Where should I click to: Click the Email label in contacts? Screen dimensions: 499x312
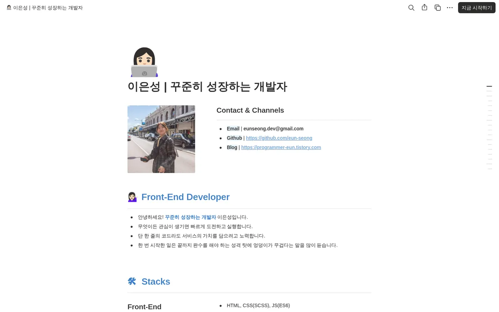(x=233, y=129)
